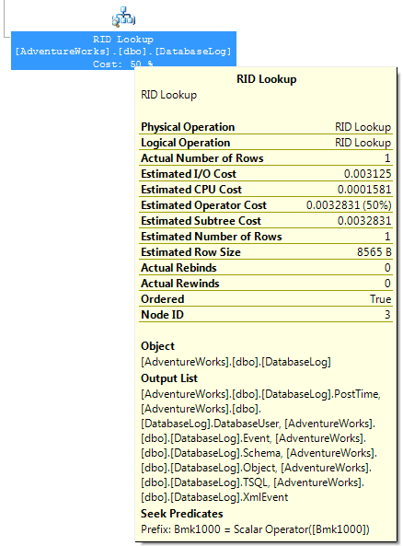
Task: Click the Actual Rebinds row
Action: [266, 268]
